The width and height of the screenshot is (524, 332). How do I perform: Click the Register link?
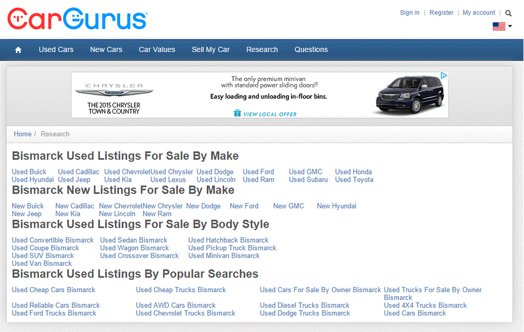tap(441, 13)
